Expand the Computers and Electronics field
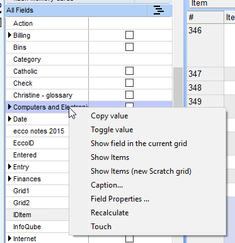The width and height of the screenshot is (235, 243). [x=9, y=107]
